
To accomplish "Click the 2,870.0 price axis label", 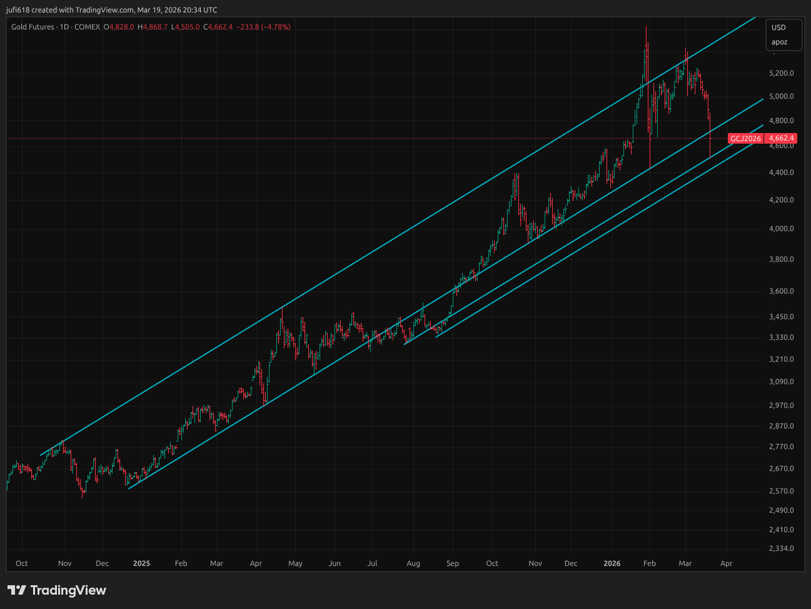I will [x=783, y=426].
